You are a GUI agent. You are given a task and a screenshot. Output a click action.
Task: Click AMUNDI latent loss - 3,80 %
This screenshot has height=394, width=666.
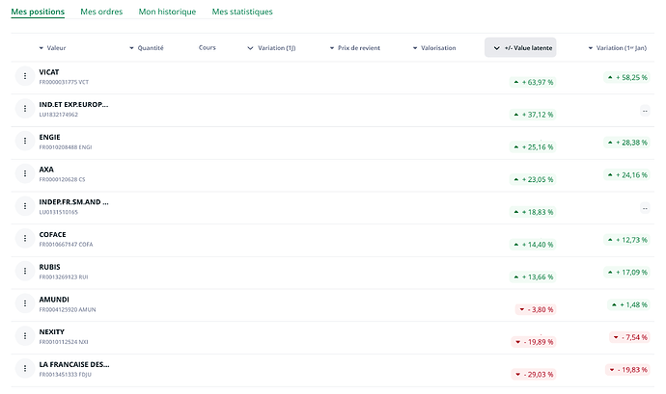(536, 309)
